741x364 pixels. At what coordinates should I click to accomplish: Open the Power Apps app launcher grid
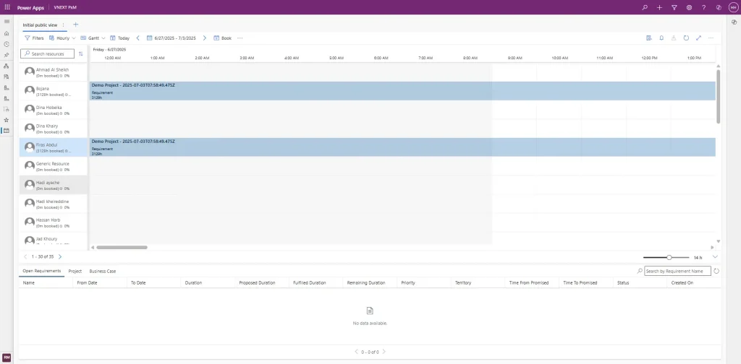(x=7, y=7)
